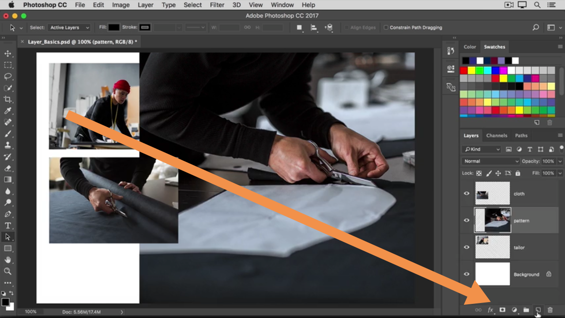Open the Active Layers select dropdown

[69, 27]
